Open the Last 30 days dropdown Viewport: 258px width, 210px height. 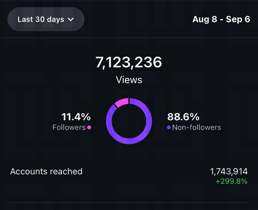tap(46, 19)
